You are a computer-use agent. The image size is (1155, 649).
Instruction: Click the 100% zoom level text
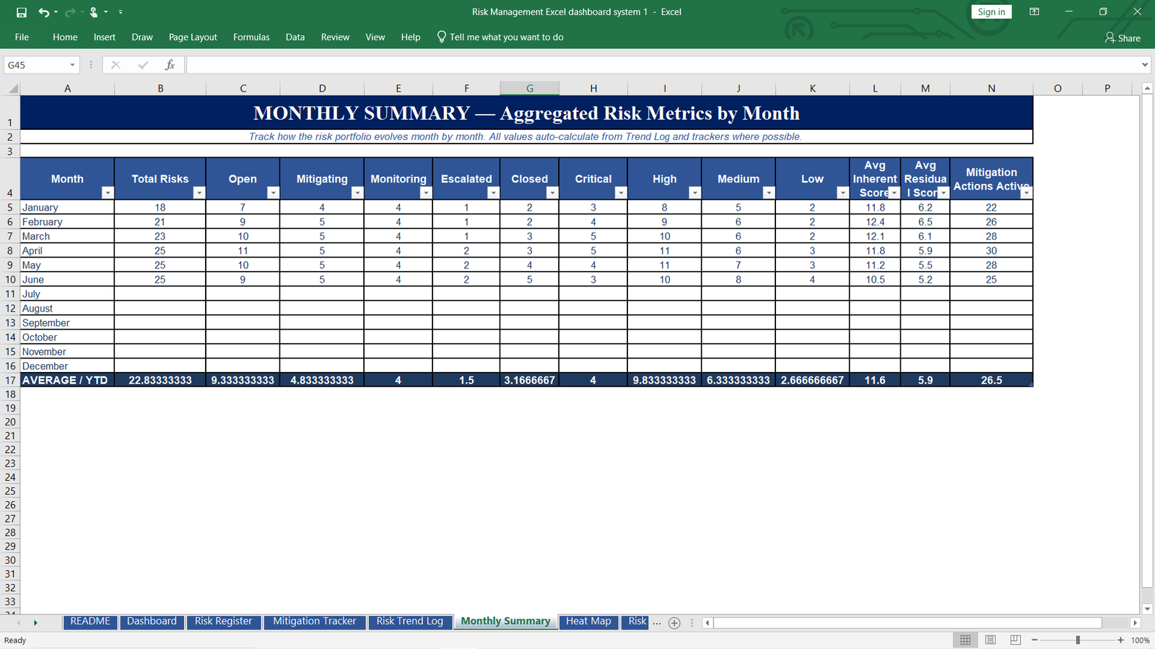tap(1141, 640)
